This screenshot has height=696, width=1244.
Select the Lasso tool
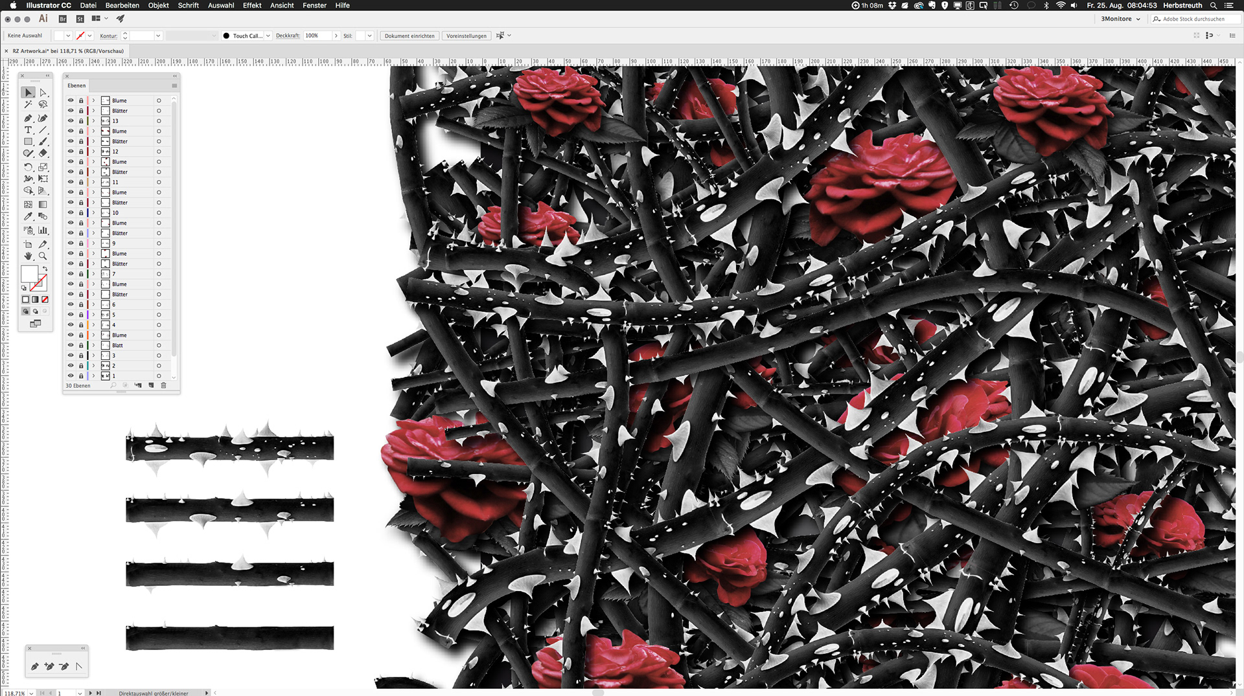pyautogui.click(x=43, y=104)
